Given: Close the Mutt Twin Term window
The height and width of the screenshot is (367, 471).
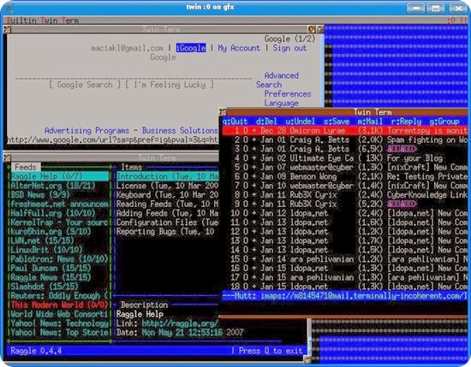Looking at the screenshot, I should 223,112.
